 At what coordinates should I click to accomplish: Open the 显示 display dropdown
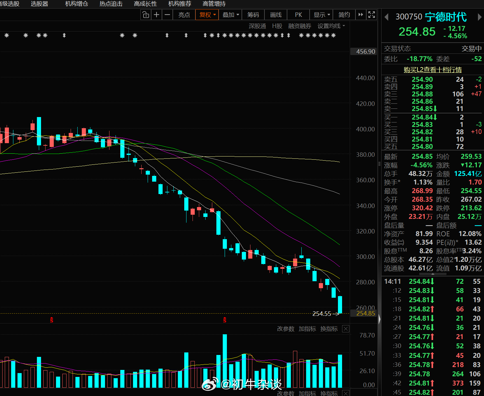tap(321, 15)
